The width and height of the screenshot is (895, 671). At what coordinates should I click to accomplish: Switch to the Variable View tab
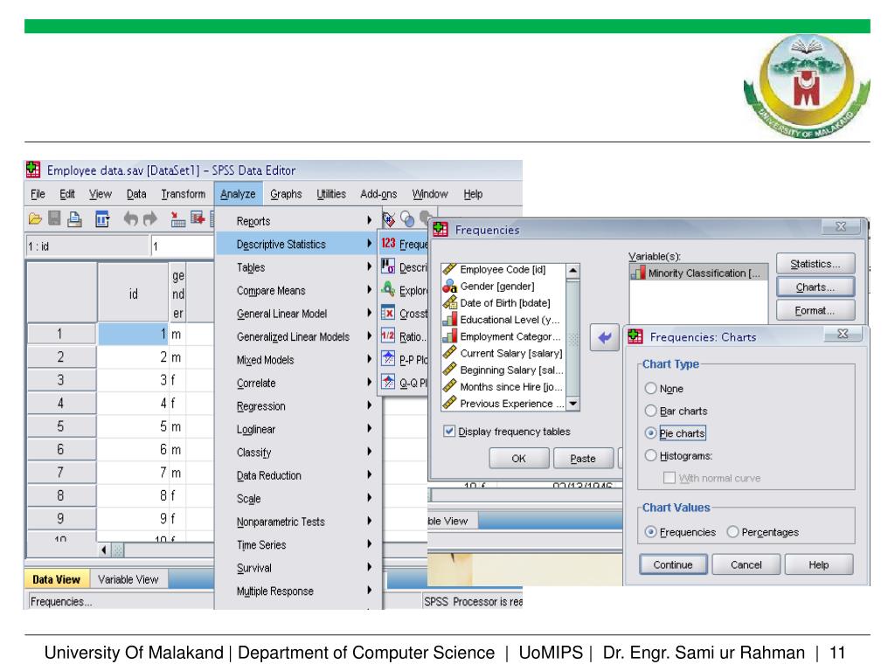[x=128, y=579]
